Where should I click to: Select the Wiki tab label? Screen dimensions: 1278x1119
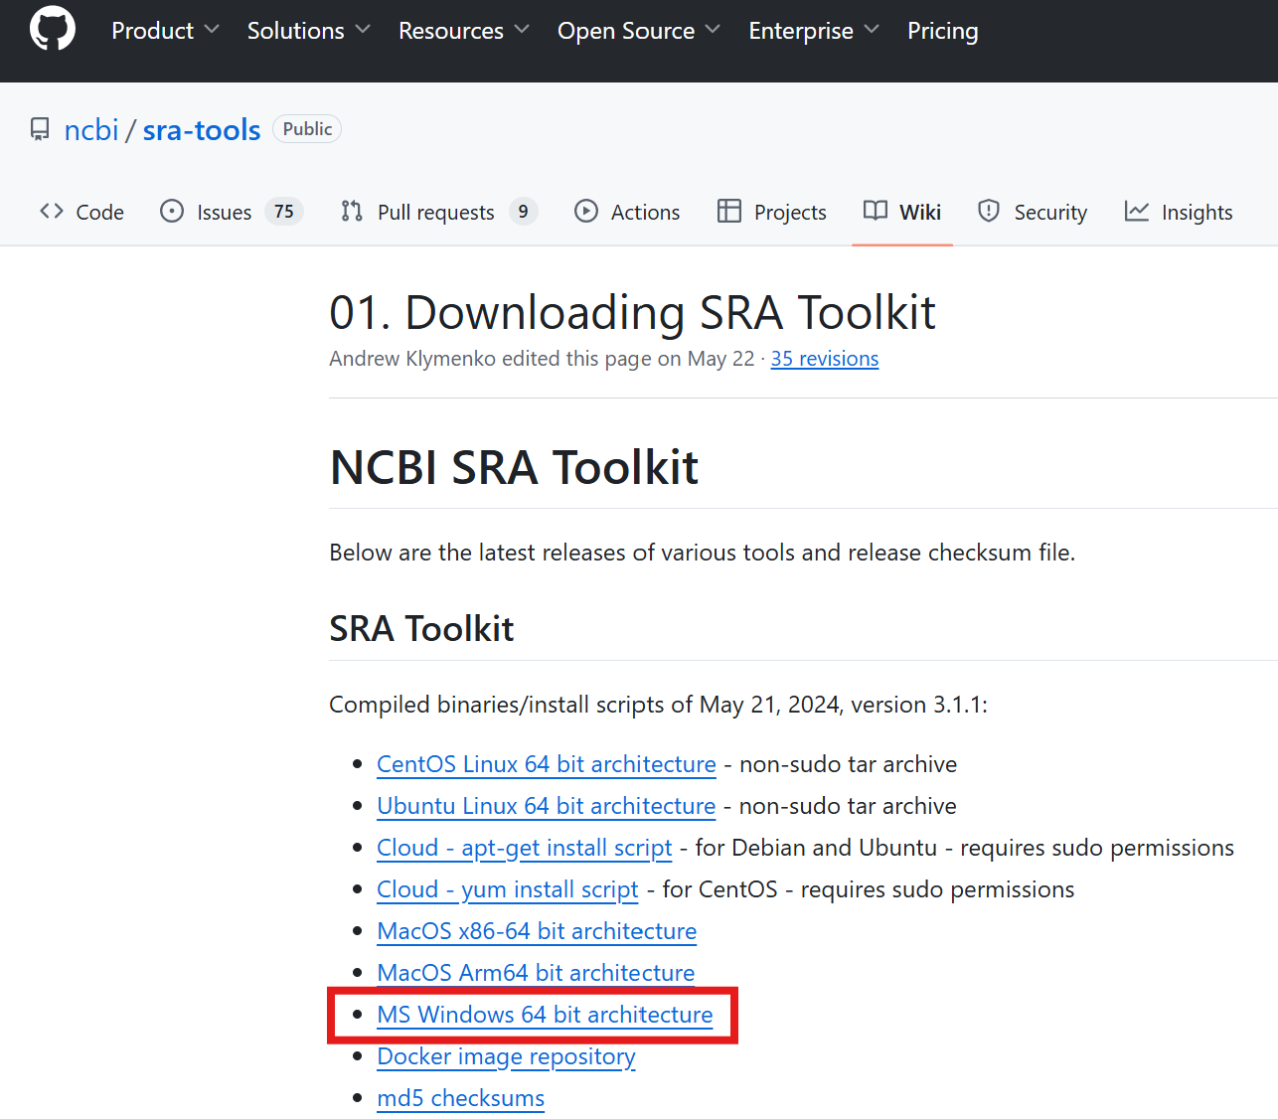920,213
